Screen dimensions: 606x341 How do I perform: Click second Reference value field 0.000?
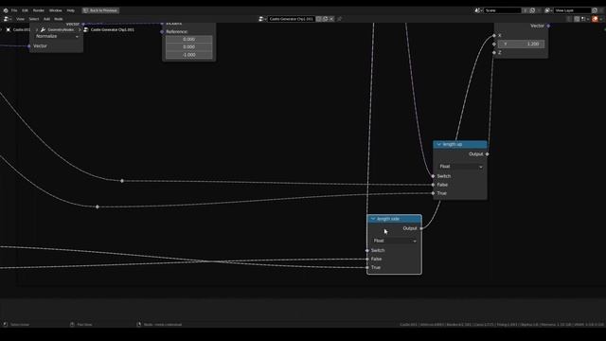[x=189, y=46]
